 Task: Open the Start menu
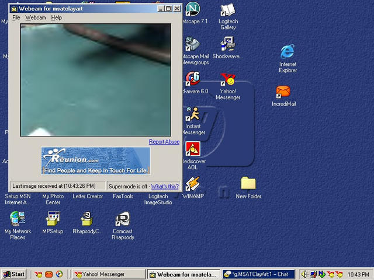pyautogui.click(x=13, y=274)
